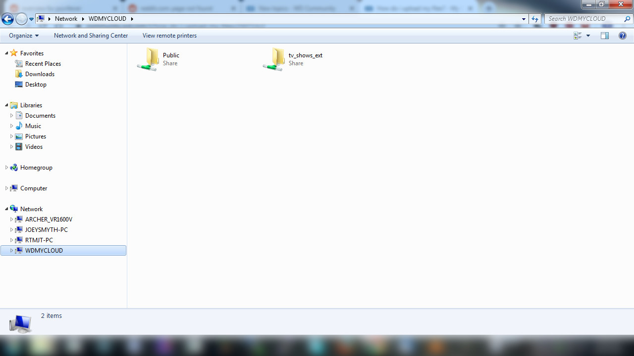
Task: Select the Downloads favorite
Action: point(40,74)
